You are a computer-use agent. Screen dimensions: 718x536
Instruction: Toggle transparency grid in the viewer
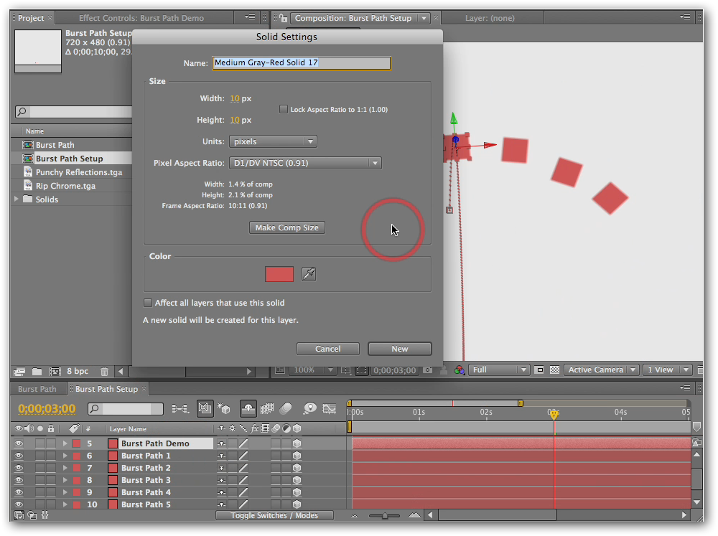(554, 370)
